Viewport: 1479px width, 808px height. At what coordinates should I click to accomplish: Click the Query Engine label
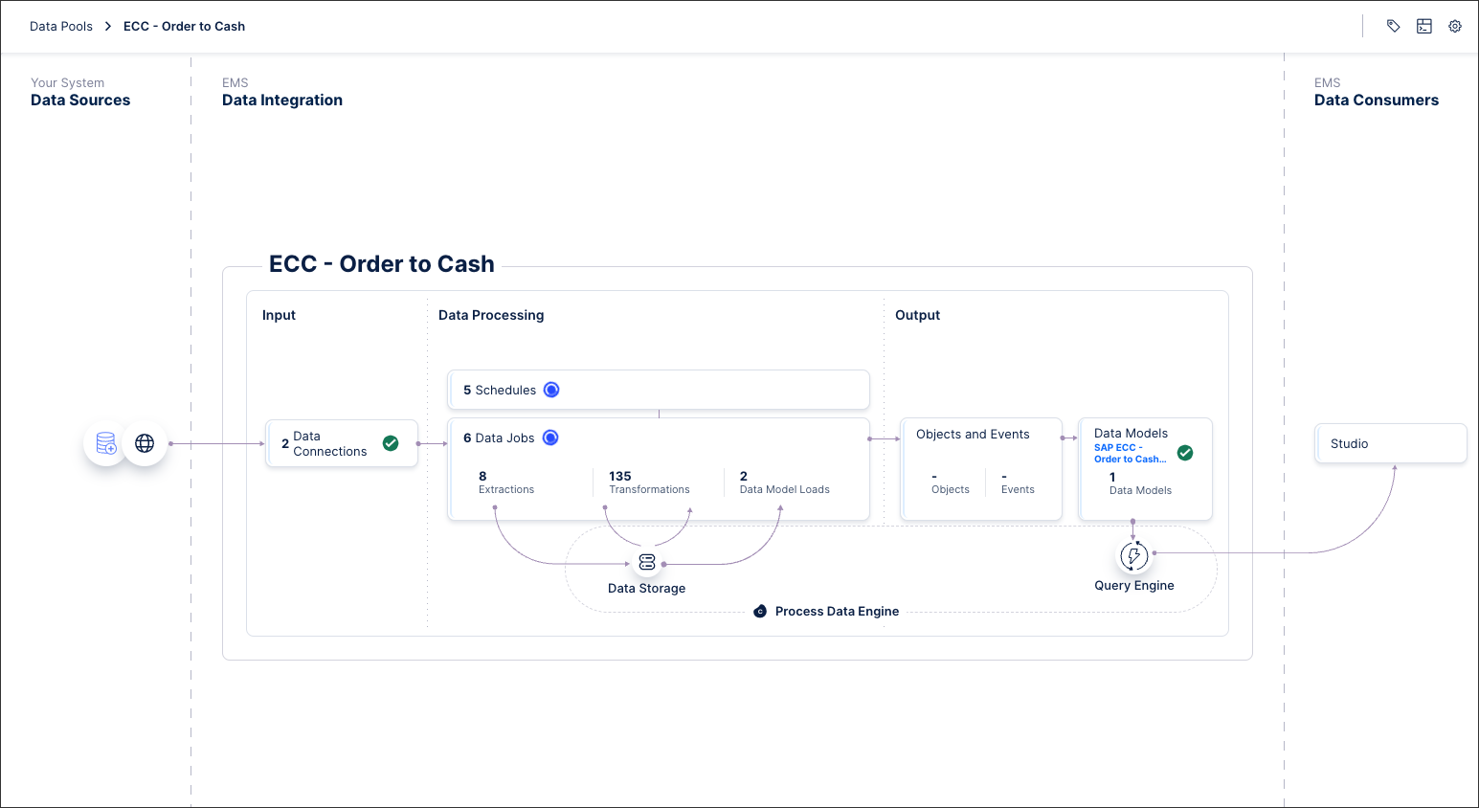1134,586
